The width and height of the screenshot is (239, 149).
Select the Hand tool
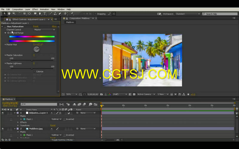coord(9,14)
